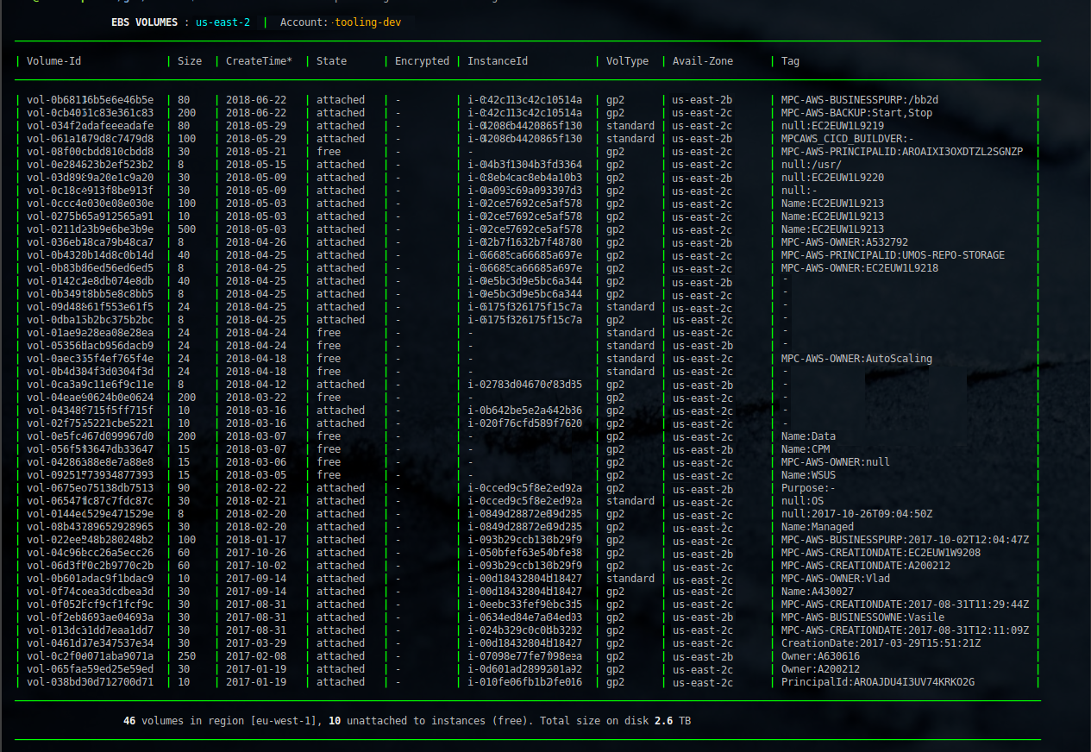The image size is (1091, 752).
Task: Click the create date 2017-03-29
Action: (x=256, y=643)
